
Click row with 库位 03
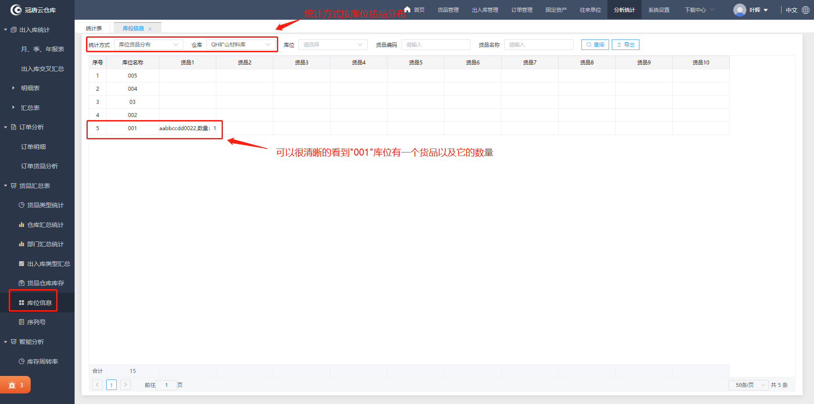pos(409,102)
